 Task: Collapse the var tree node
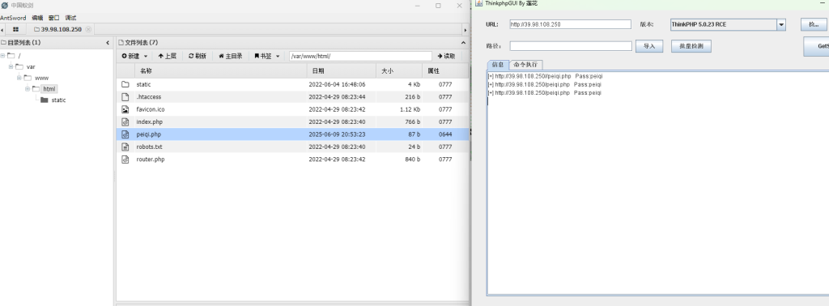click(x=11, y=66)
